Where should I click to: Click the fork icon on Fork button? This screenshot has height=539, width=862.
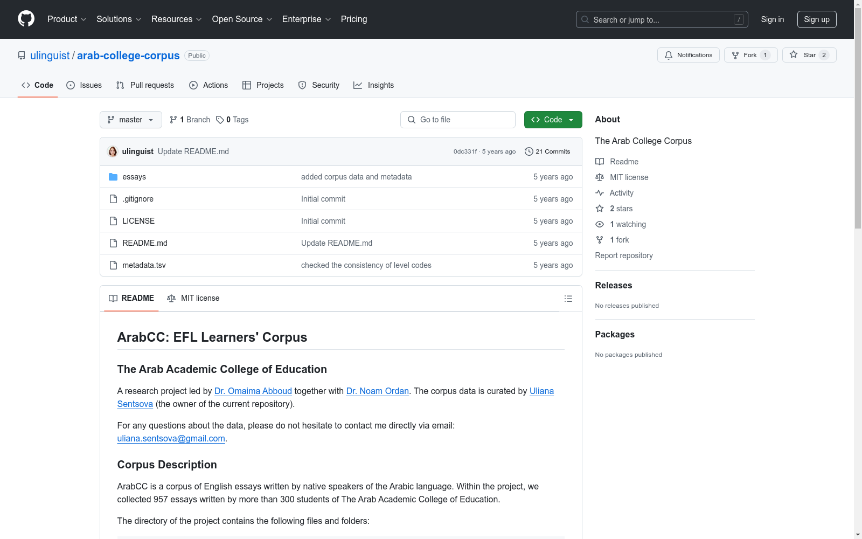735,55
